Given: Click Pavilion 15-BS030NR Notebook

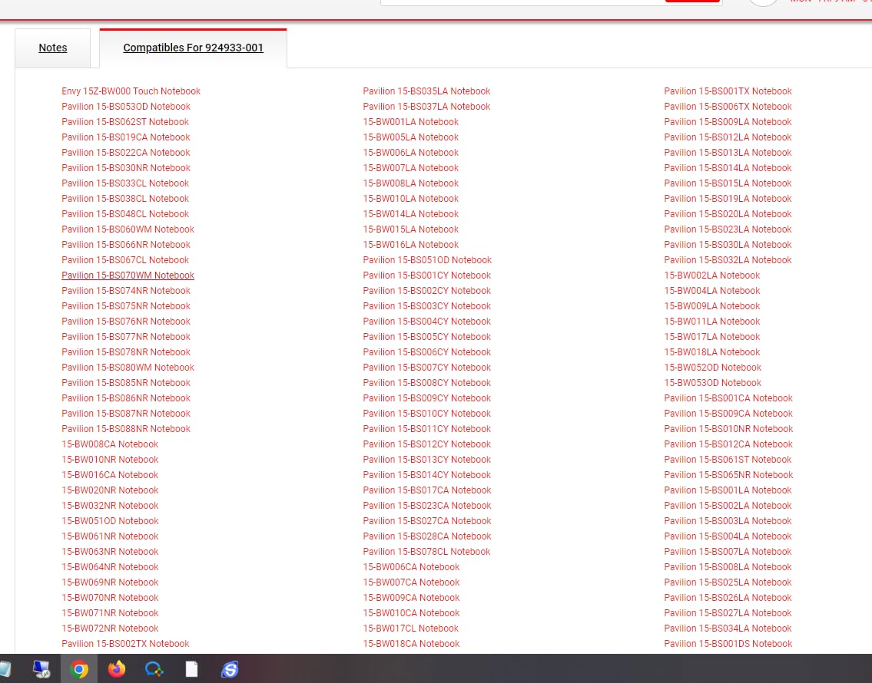Looking at the screenshot, I should click(x=126, y=168).
